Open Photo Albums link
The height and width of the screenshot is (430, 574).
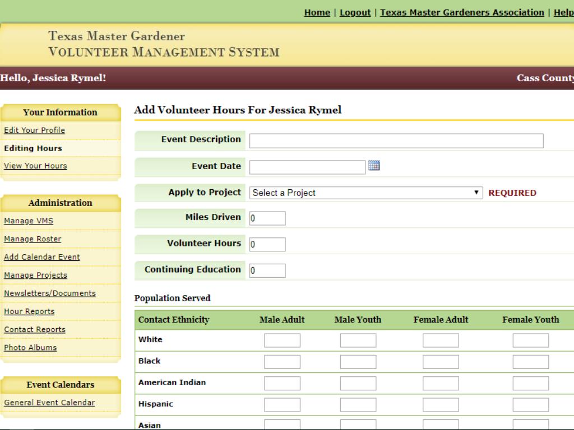point(30,348)
